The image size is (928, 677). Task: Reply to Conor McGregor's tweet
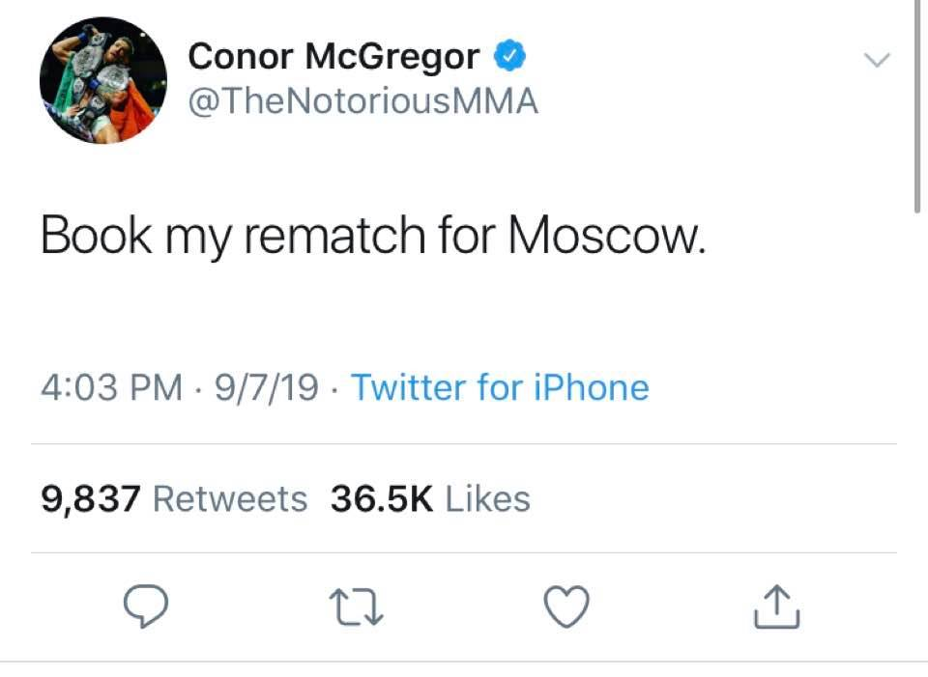click(x=146, y=606)
